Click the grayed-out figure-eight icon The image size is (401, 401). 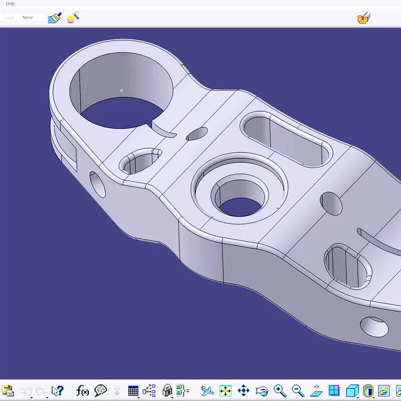pyautogui.click(x=117, y=390)
